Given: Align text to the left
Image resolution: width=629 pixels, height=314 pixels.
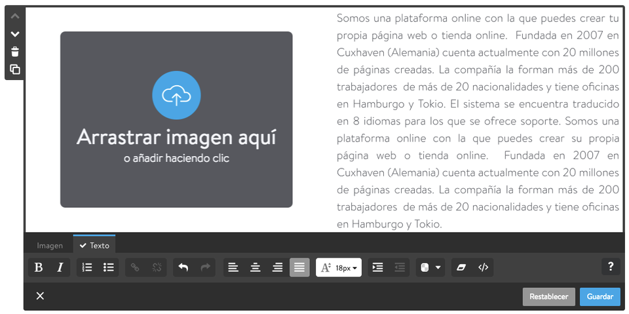Looking at the screenshot, I should tap(233, 267).
